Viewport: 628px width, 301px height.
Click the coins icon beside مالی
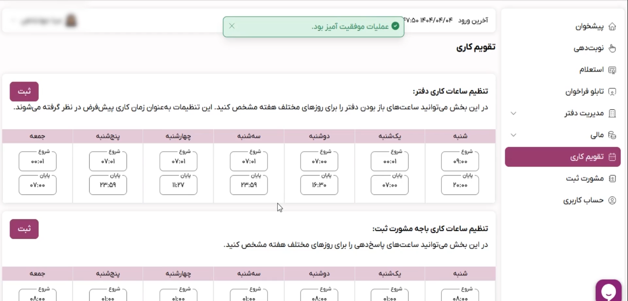click(x=612, y=135)
